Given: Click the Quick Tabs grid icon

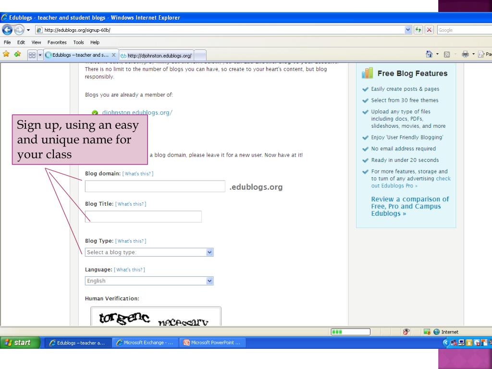Looking at the screenshot, I should coord(32,56).
